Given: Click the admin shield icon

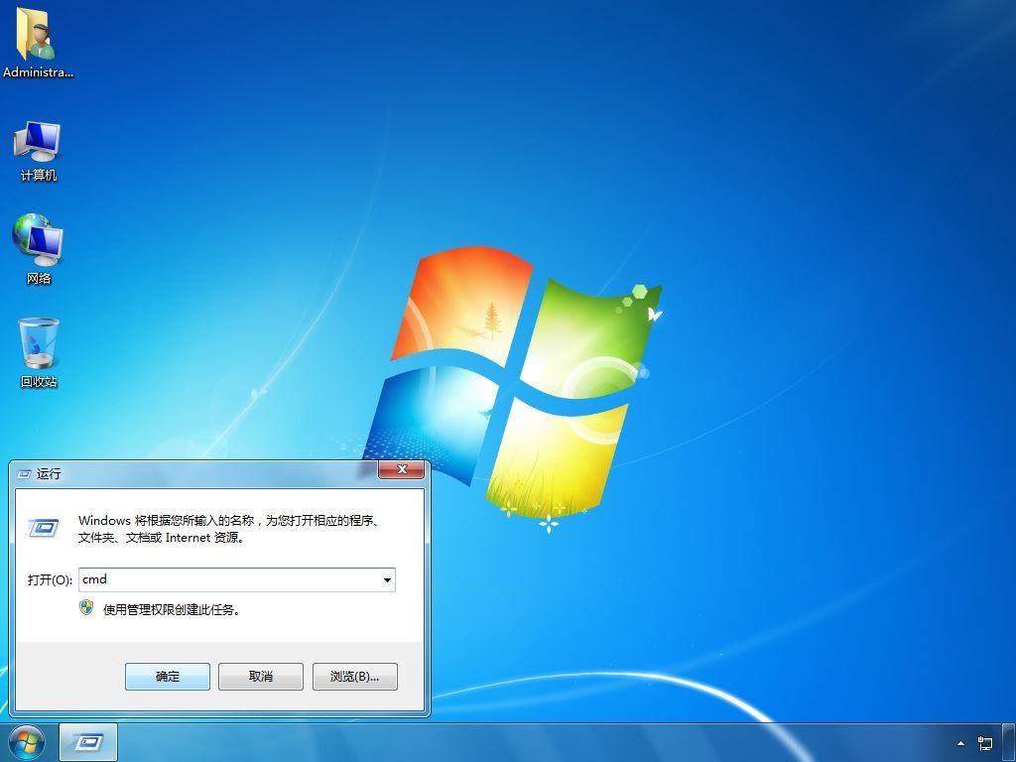Looking at the screenshot, I should (x=86, y=608).
